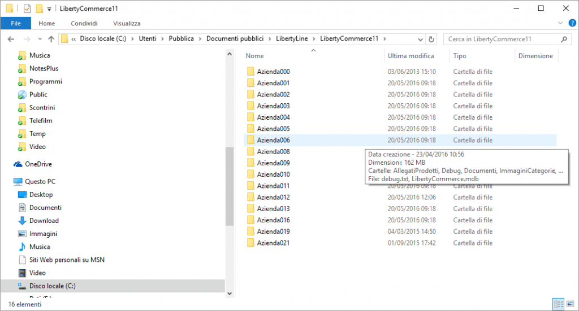Open Immagini in the navigation pane
This screenshot has height=311, width=579.
43,234
